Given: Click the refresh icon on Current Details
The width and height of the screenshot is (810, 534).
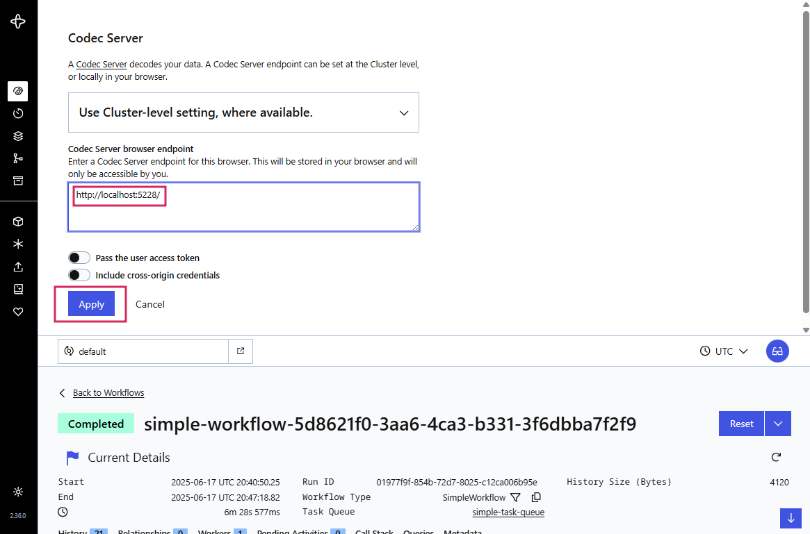Looking at the screenshot, I should coord(776,457).
